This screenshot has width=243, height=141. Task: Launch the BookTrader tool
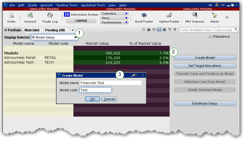click(x=144, y=16)
